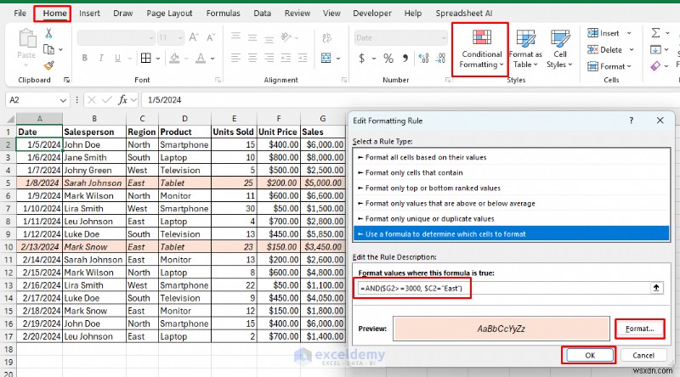
Task: Click the Cut scissors icon
Action: coord(48,33)
